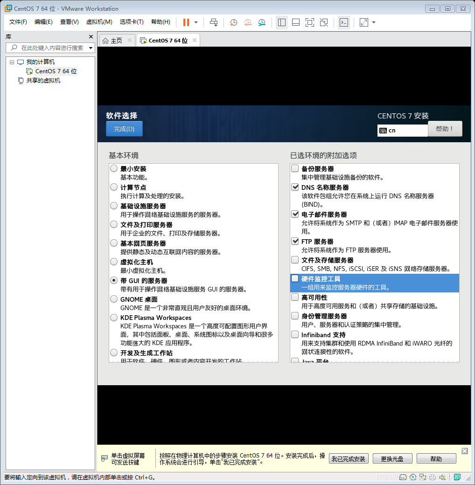This screenshot has width=475, height=485.
Task: Click the sound device status icon
Action: (x=443, y=477)
